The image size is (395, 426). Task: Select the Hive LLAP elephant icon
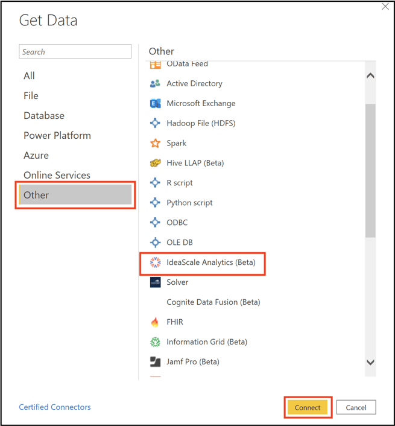(x=155, y=163)
